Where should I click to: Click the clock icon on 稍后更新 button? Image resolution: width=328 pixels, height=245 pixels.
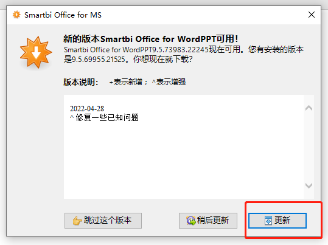(191, 221)
